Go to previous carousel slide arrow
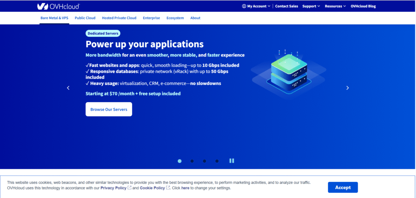The width and height of the screenshot is (416, 198). [x=68, y=88]
